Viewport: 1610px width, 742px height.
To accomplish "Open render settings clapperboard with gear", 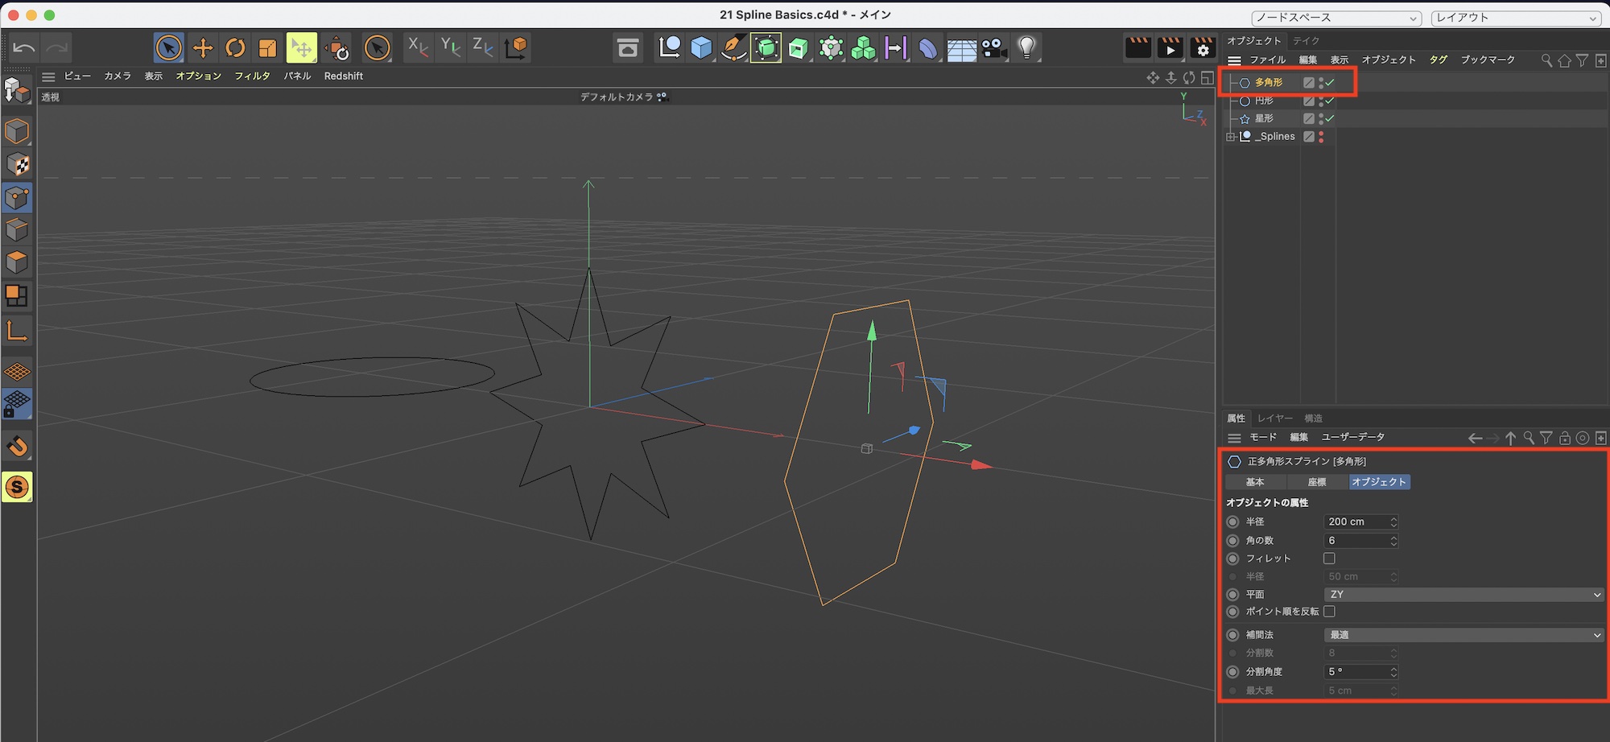I will coord(1203,48).
